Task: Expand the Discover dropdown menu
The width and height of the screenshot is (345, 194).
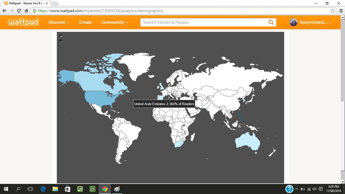Action: tap(59, 22)
